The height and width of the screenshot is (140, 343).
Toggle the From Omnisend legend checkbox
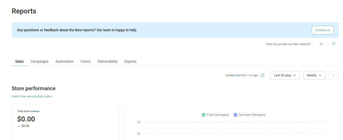204,115
